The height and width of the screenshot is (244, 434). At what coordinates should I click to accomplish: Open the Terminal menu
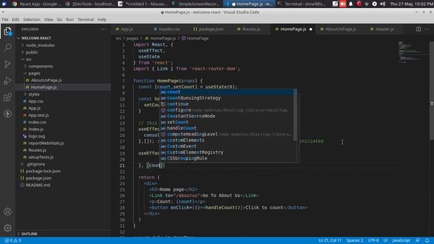pyautogui.click(x=85, y=20)
